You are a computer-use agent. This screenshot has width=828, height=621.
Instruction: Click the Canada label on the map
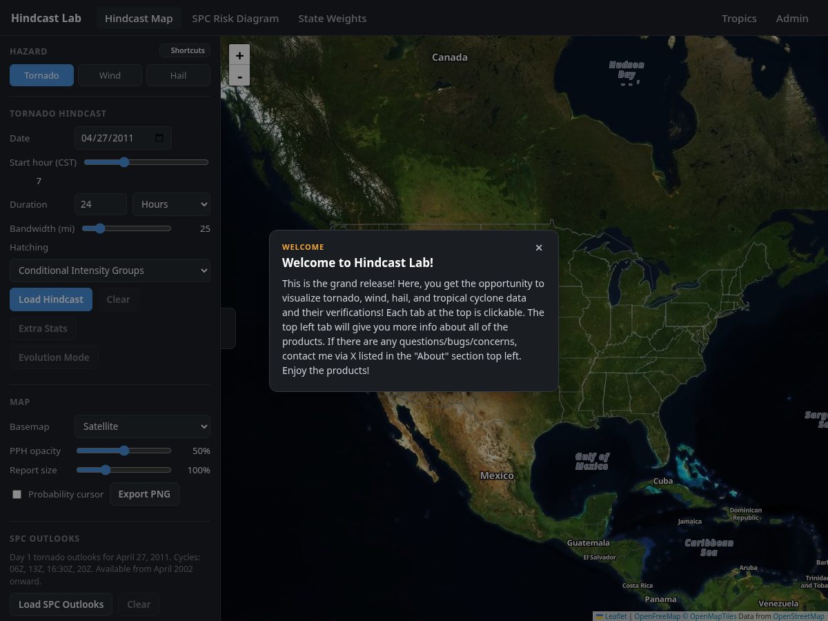coord(450,57)
